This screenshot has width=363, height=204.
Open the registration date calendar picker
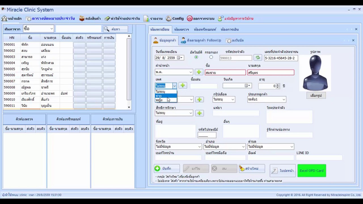tap(180, 58)
